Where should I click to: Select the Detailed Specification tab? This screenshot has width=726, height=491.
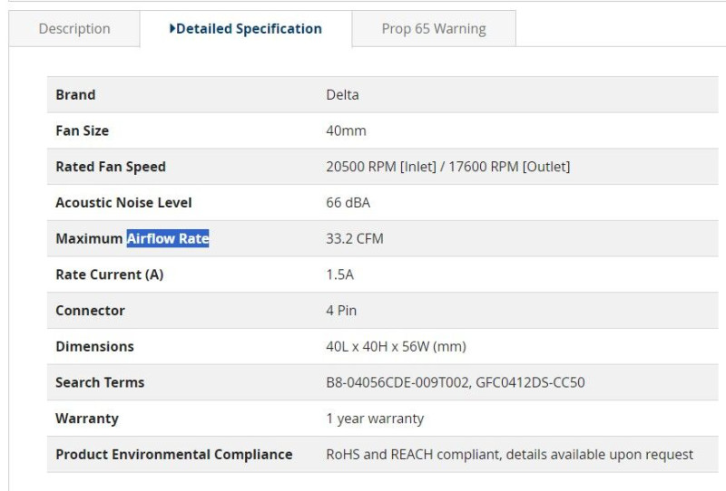pos(246,29)
